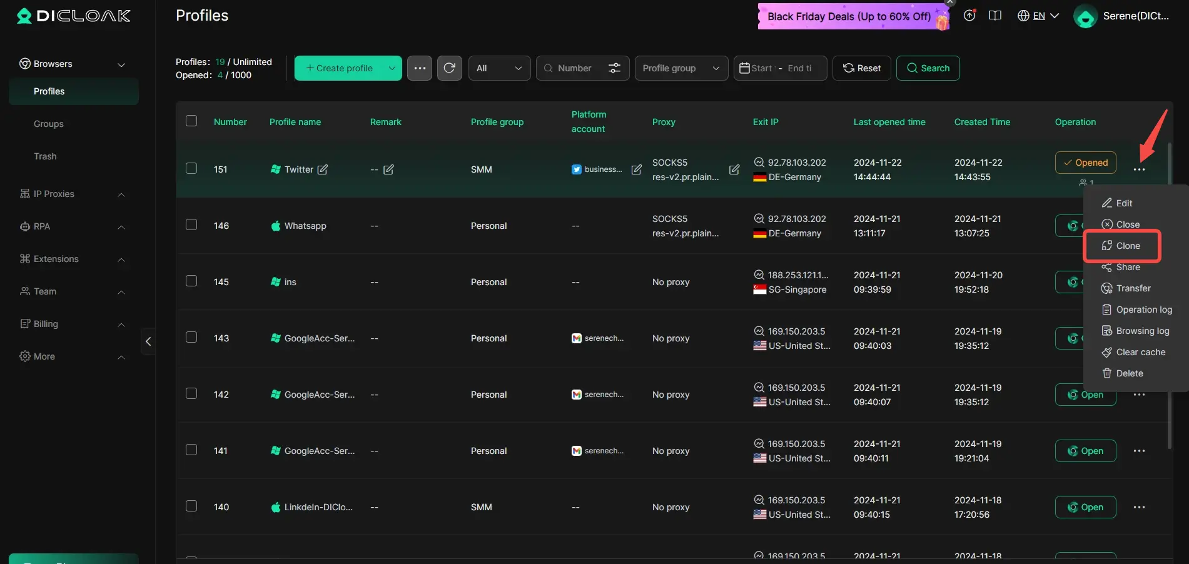Select the checkbox for profile 143
1189x564 pixels.
[x=191, y=337]
